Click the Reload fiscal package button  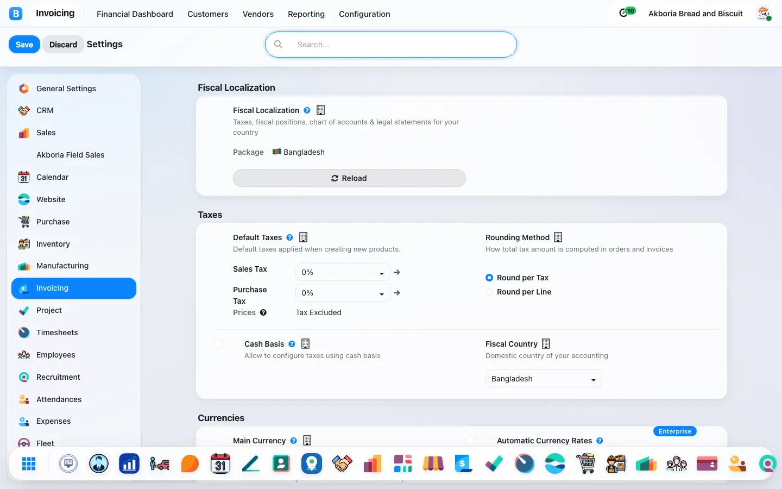click(x=349, y=178)
